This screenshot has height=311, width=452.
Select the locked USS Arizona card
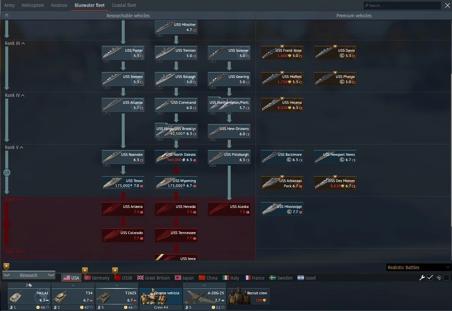[x=123, y=209]
